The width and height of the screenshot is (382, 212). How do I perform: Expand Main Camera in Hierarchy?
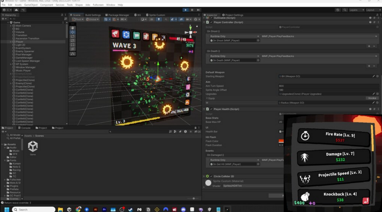11,26
